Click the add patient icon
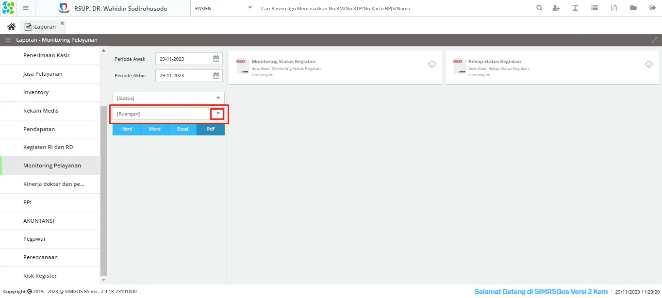 click(x=556, y=8)
